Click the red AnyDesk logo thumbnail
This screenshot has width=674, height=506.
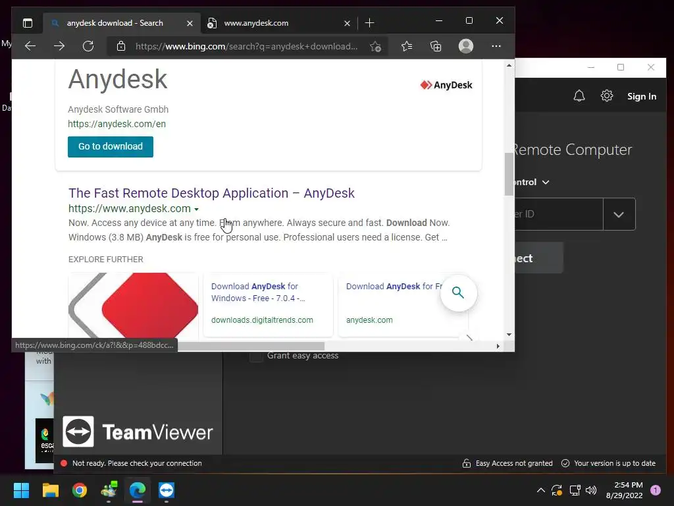coord(133,306)
